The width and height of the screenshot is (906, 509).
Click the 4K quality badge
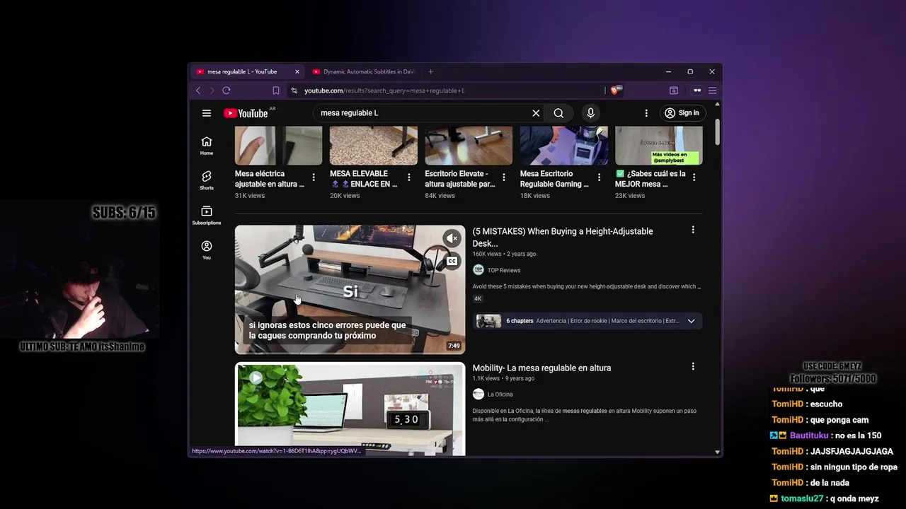[x=478, y=299]
